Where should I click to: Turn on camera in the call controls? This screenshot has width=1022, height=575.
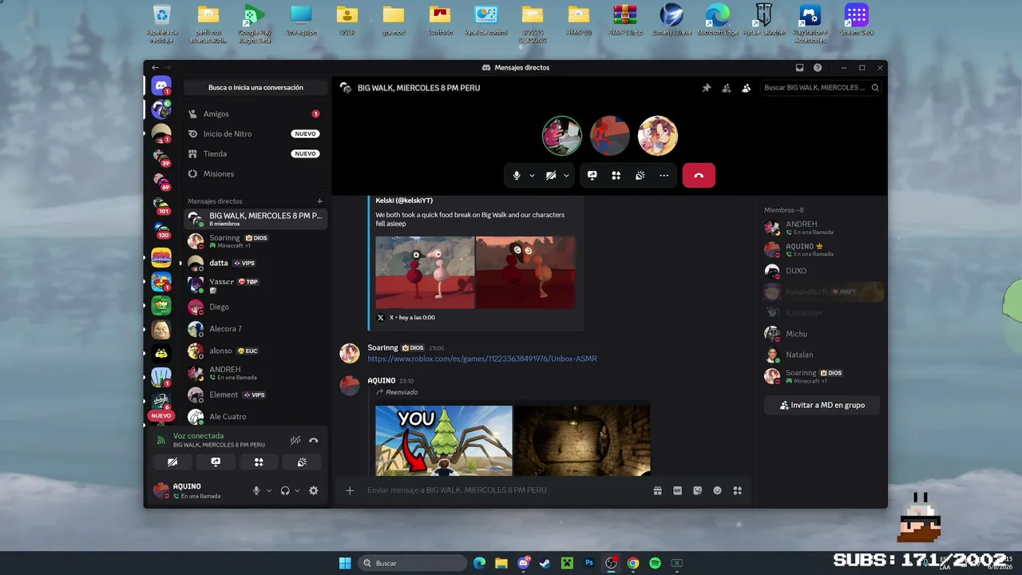[x=551, y=176]
